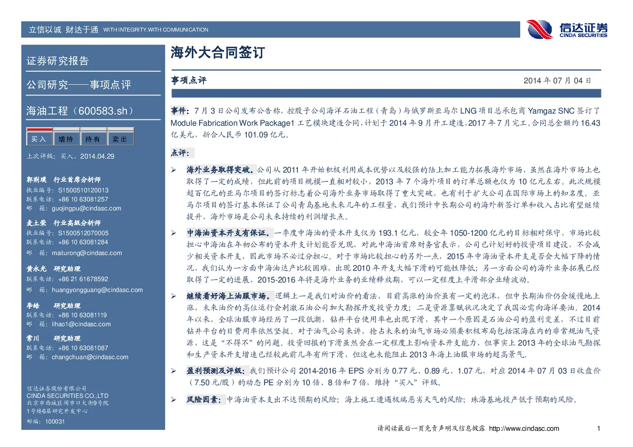633x447 pixels.
Task: Click the bullet arrow beside 盈利预测及评级
Action: [x=174, y=371]
